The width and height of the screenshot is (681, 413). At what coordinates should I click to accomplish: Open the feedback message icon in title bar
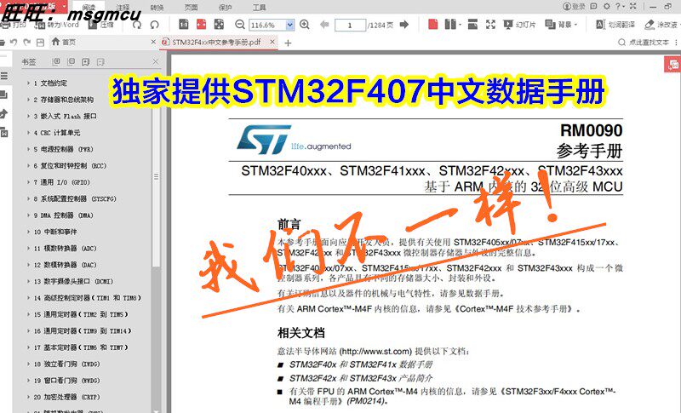[x=593, y=7]
